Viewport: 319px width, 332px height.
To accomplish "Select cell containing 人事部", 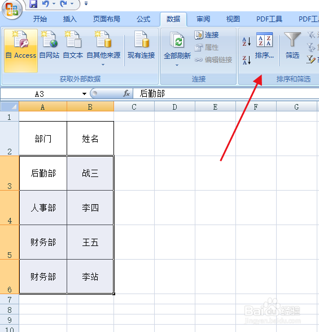I will [x=43, y=208].
